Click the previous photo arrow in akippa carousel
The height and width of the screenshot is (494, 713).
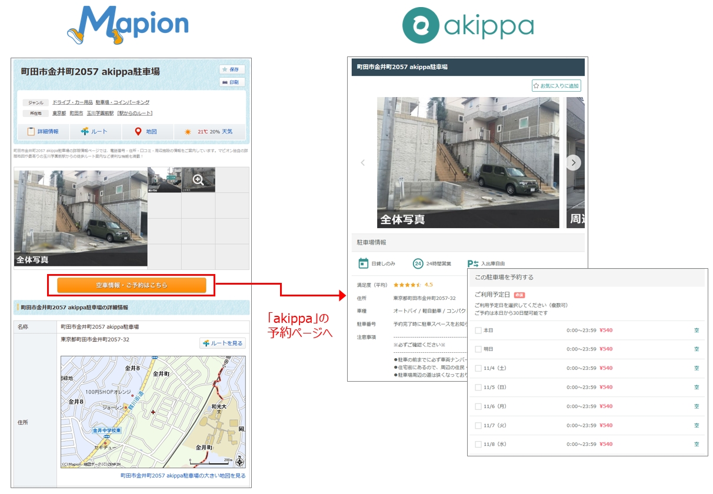click(363, 163)
